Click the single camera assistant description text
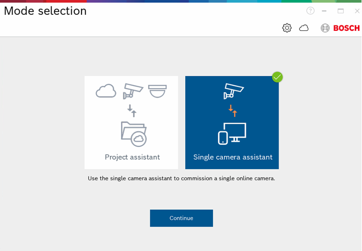 (181, 178)
